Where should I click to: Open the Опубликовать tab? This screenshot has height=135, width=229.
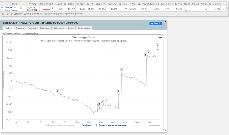coord(84,28)
